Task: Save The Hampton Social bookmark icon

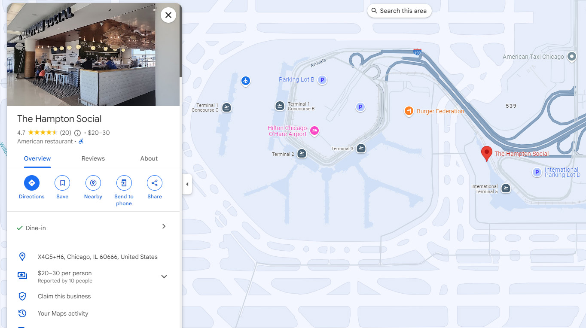Action: click(x=62, y=183)
